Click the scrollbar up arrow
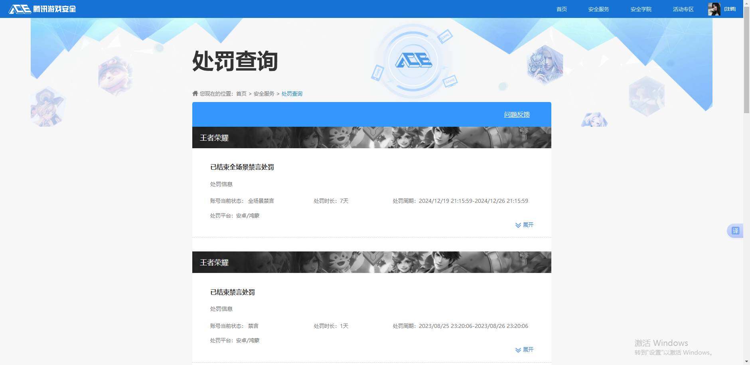The image size is (750, 365). 747,3
